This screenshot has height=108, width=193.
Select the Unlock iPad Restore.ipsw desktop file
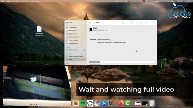(39, 31)
